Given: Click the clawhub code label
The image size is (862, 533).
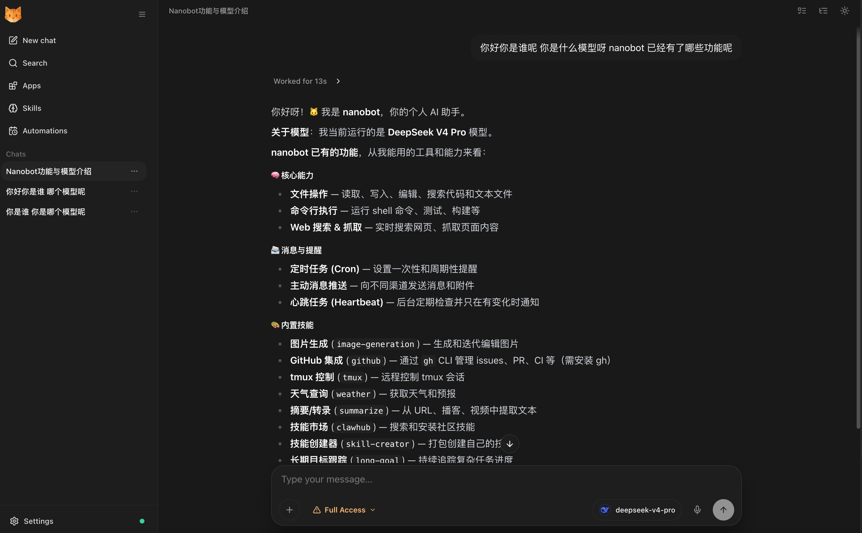Looking at the screenshot, I should pyautogui.click(x=353, y=427).
